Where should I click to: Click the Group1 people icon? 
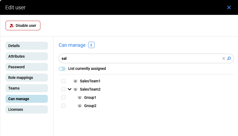coord(80,97)
